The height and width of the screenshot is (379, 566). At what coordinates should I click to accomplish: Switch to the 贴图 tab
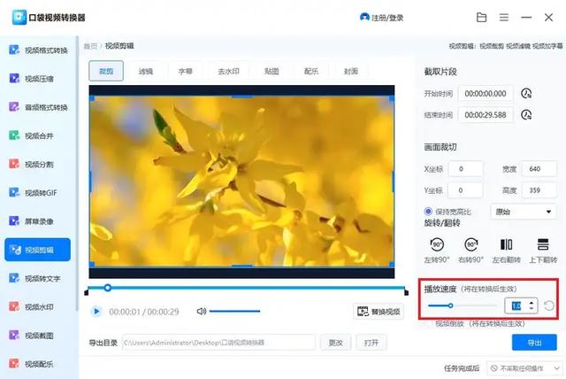[x=272, y=71]
